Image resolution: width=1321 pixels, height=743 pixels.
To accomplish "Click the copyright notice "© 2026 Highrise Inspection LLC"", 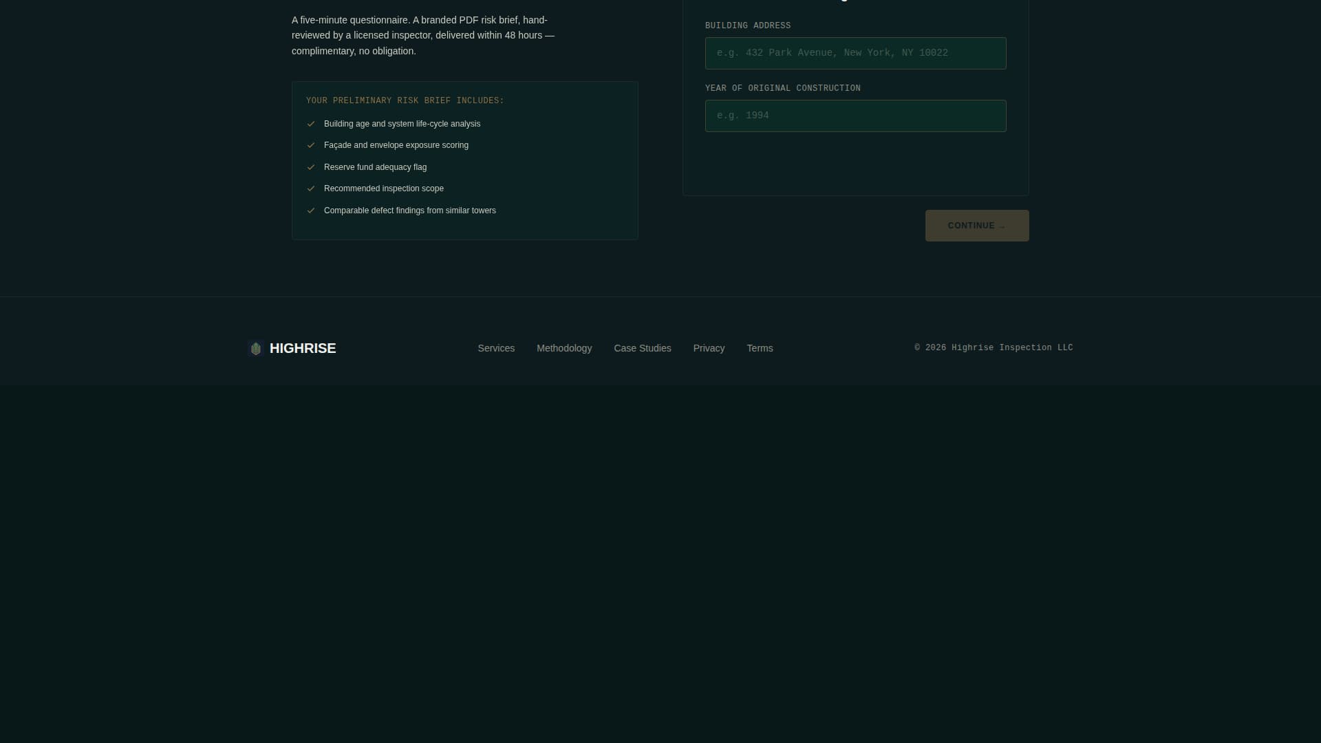I will click(994, 347).
